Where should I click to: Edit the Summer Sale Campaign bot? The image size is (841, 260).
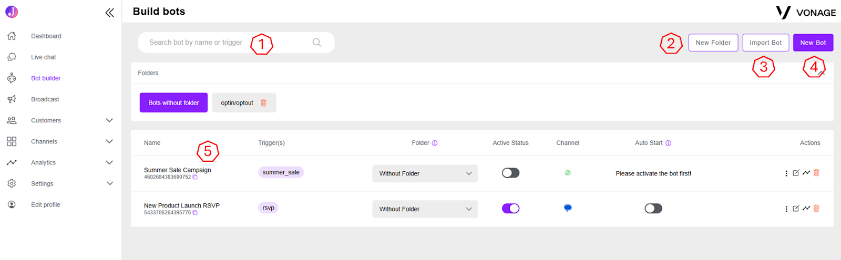click(x=796, y=173)
